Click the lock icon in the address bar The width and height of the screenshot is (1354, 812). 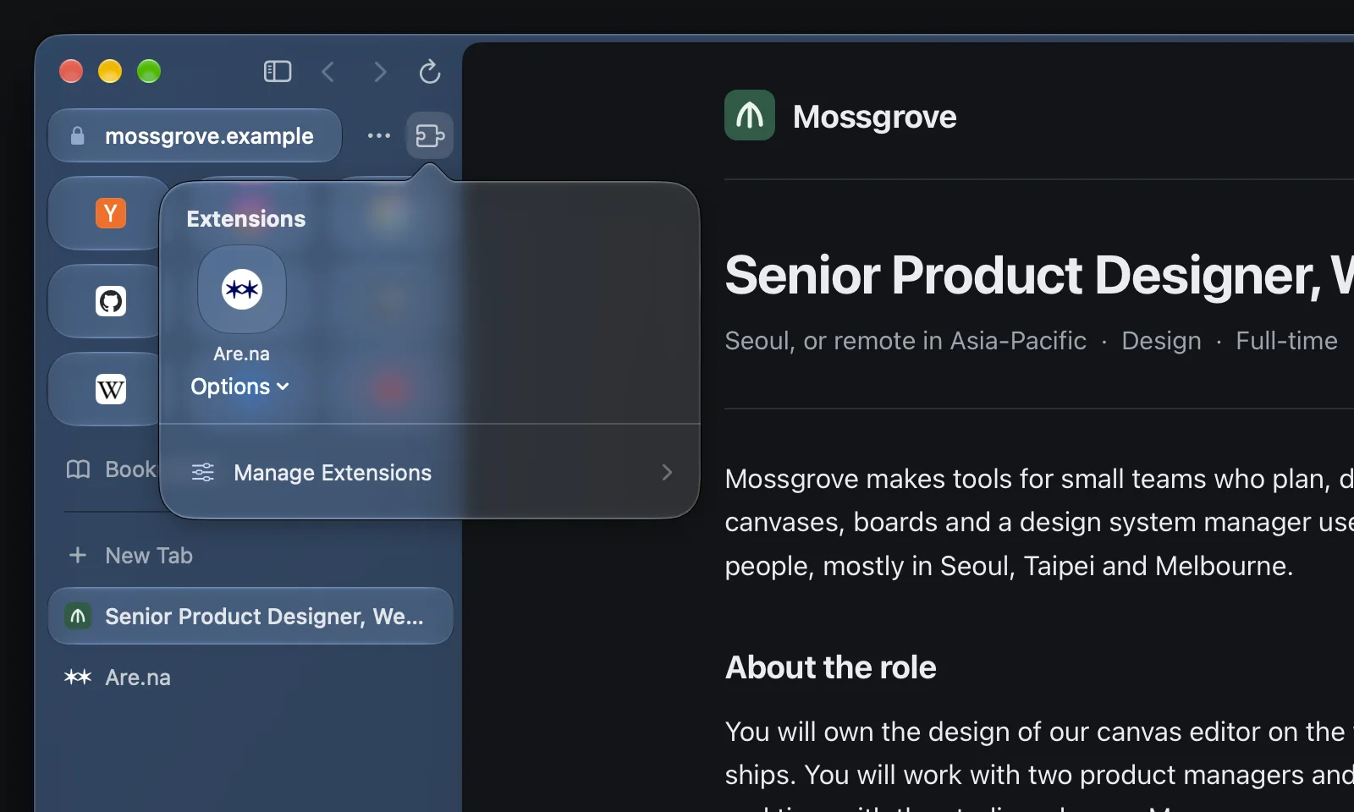(77, 135)
